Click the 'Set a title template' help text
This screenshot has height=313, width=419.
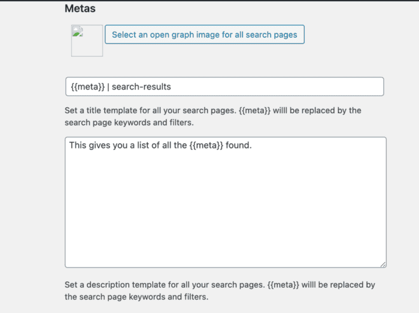coord(213,117)
